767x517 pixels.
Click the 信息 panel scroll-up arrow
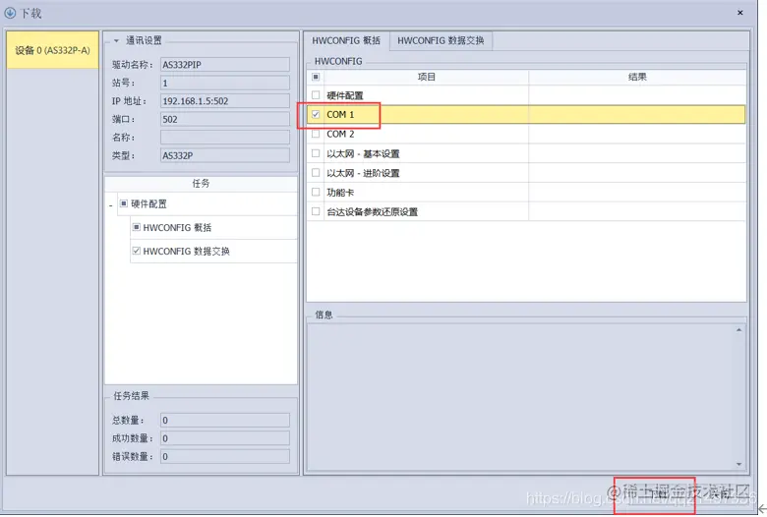tap(738, 330)
